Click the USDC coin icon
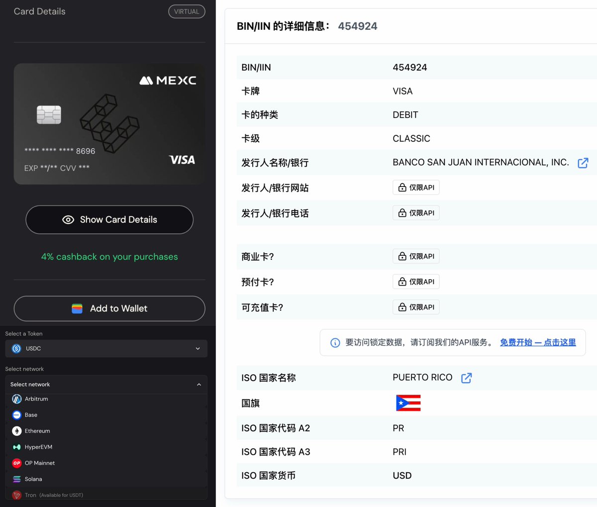The image size is (597, 507). coord(16,348)
